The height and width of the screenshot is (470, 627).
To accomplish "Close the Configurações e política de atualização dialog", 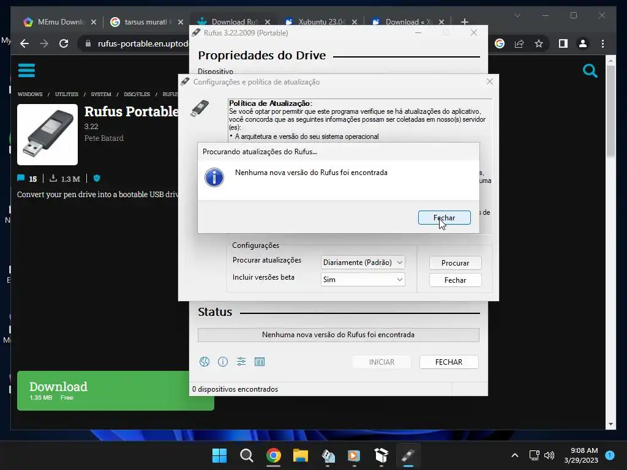I will click(490, 81).
